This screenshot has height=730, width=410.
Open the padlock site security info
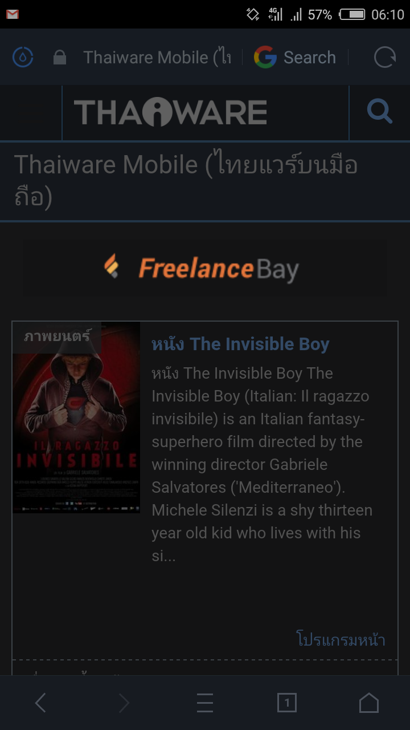(x=59, y=57)
